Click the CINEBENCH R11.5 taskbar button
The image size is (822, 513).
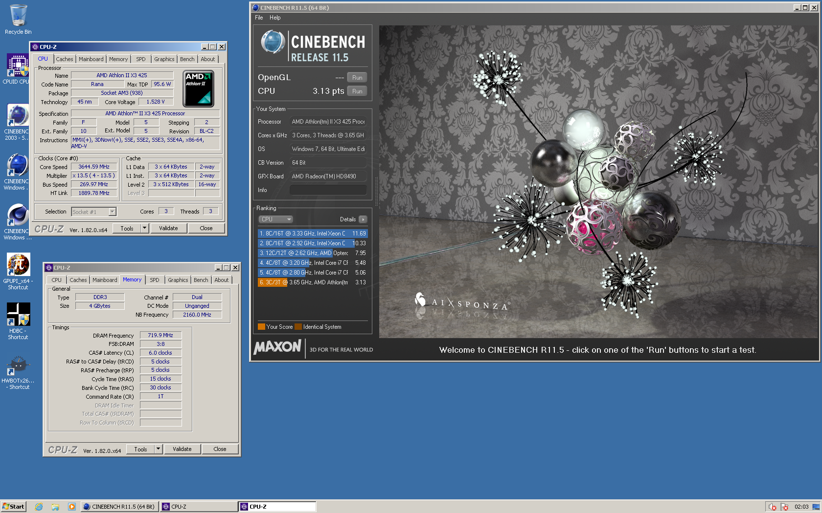pyautogui.click(x=119, y=507)
